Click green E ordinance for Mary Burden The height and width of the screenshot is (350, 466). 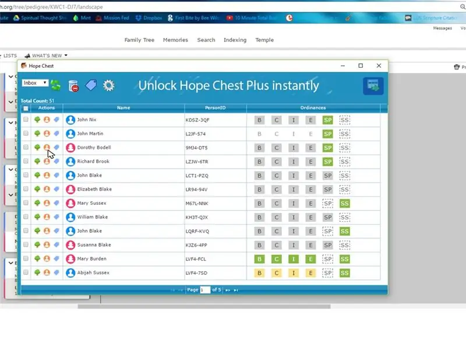310,259
